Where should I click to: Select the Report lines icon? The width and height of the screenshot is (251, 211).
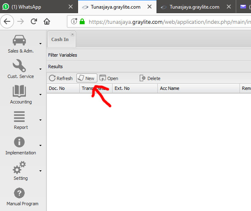[x=20, y=117]
